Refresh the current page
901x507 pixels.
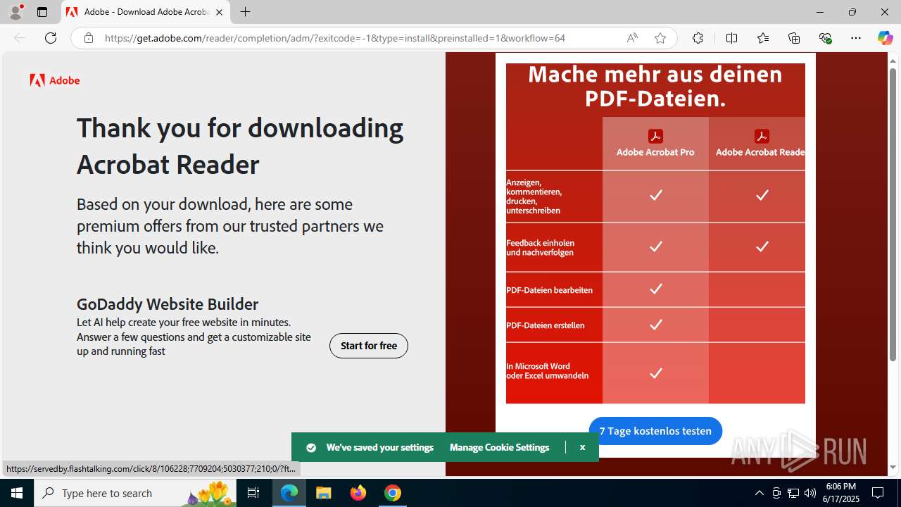(51, 38)
